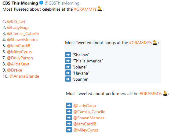Click the Grammy trophy emoji after songs

coord(155,42)
